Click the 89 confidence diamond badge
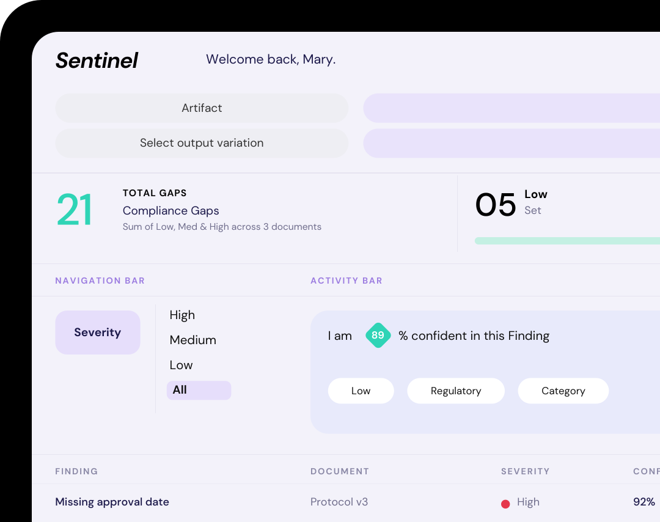This screenshot has width=660, height=522. 378,335
